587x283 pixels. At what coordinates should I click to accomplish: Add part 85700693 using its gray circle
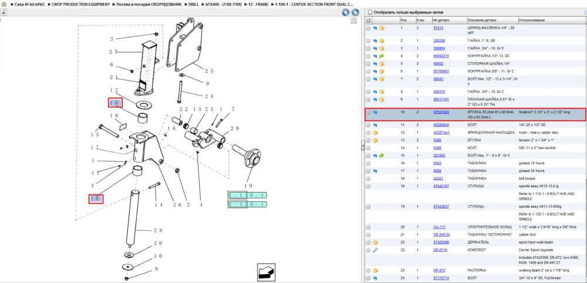pyautogui.click(x=369, y=71)
